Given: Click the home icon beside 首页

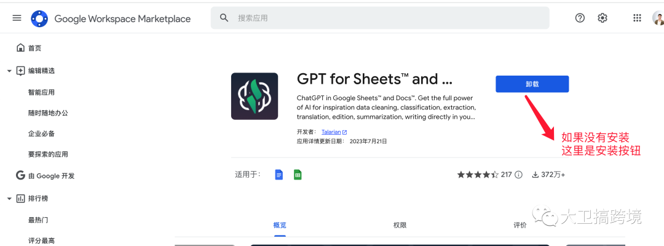Looking at the screenshot, I should [x=20, y=48].
